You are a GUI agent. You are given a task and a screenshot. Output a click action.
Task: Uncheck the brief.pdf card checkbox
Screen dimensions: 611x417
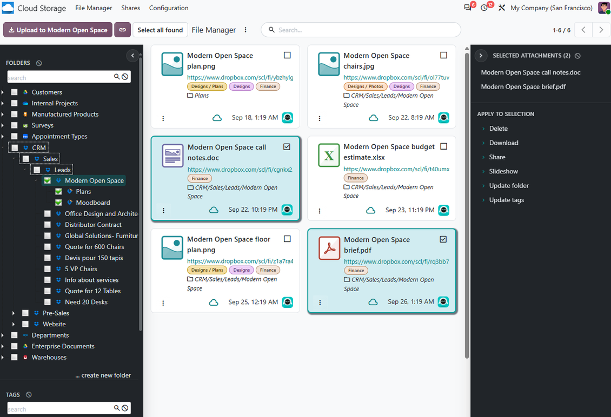[443, 239]
